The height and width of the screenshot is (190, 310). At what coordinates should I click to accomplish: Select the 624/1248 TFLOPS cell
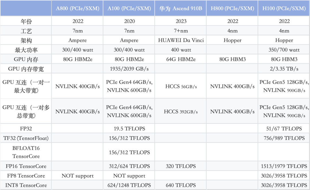[x=129, y=185]
